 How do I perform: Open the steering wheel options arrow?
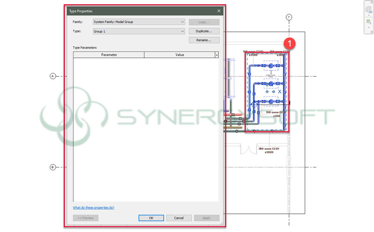click(368, 14)
